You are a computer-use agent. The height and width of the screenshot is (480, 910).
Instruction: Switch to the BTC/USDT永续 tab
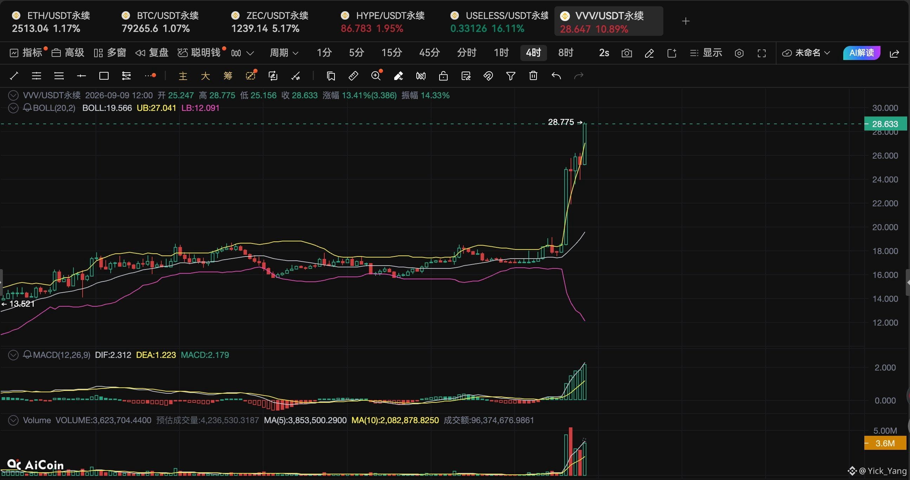pos(160,22)
